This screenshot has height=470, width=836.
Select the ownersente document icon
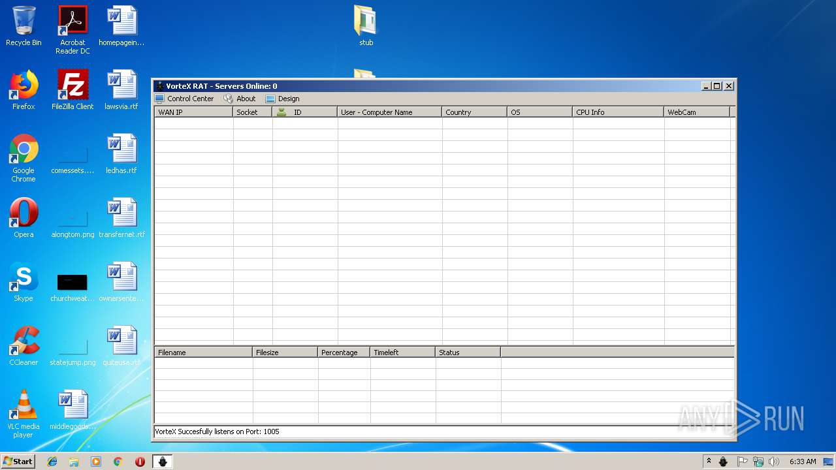121,282
